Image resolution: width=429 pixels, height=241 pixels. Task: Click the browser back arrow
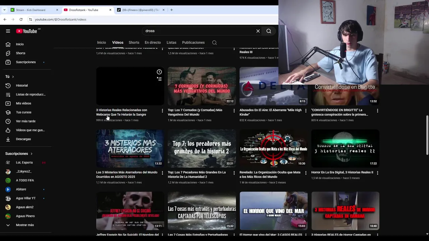point(5,19)
